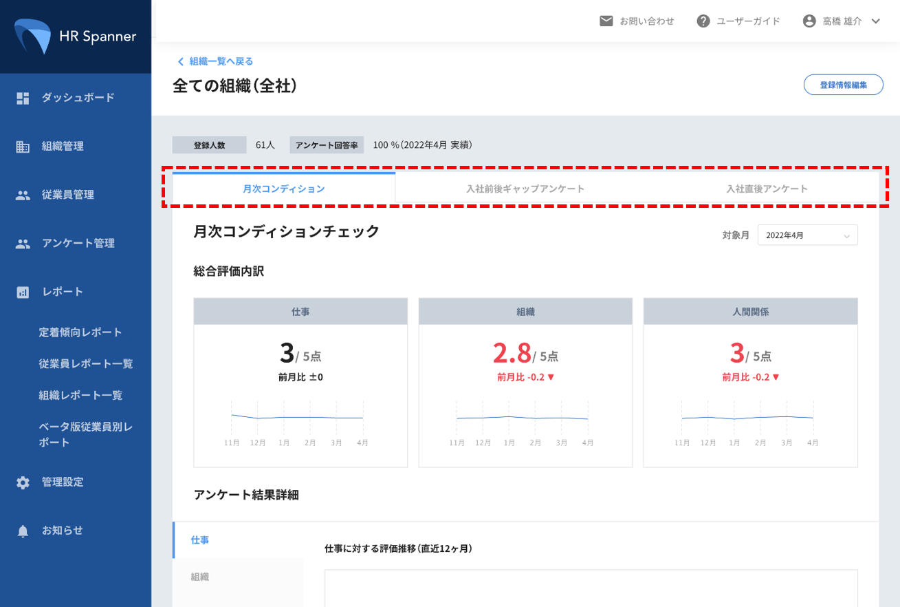The height and width of the screenshot is (607, 900).
Task: Click the report chart icon in sidebar
Action: coord(23,292)
